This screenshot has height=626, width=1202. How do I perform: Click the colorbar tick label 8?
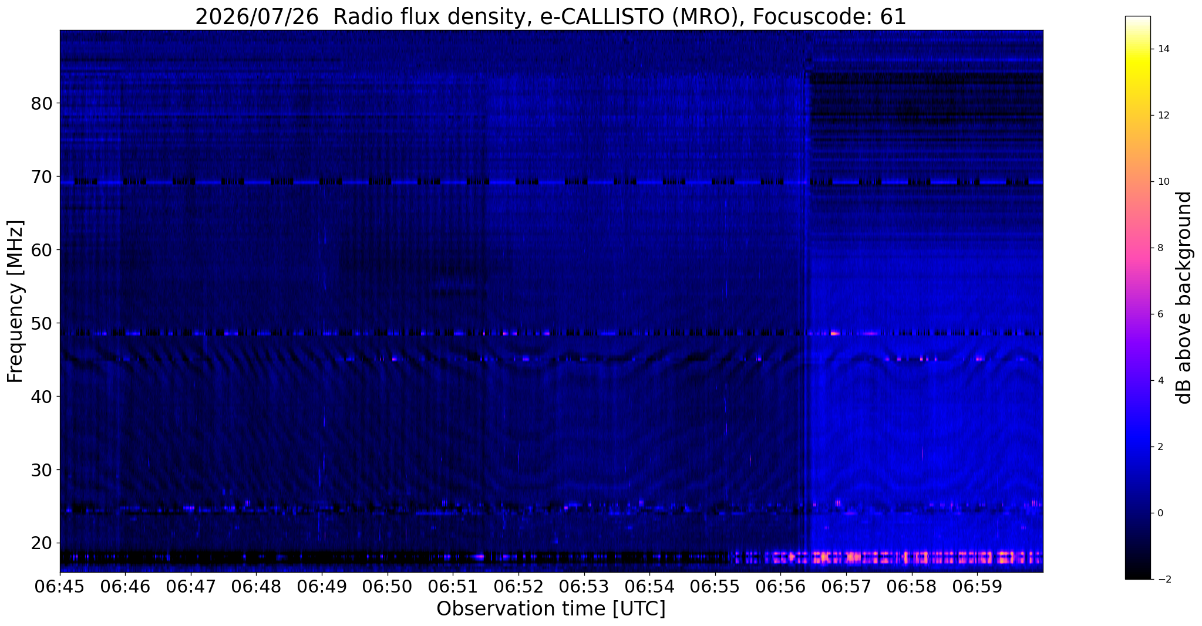[1160, 248]
